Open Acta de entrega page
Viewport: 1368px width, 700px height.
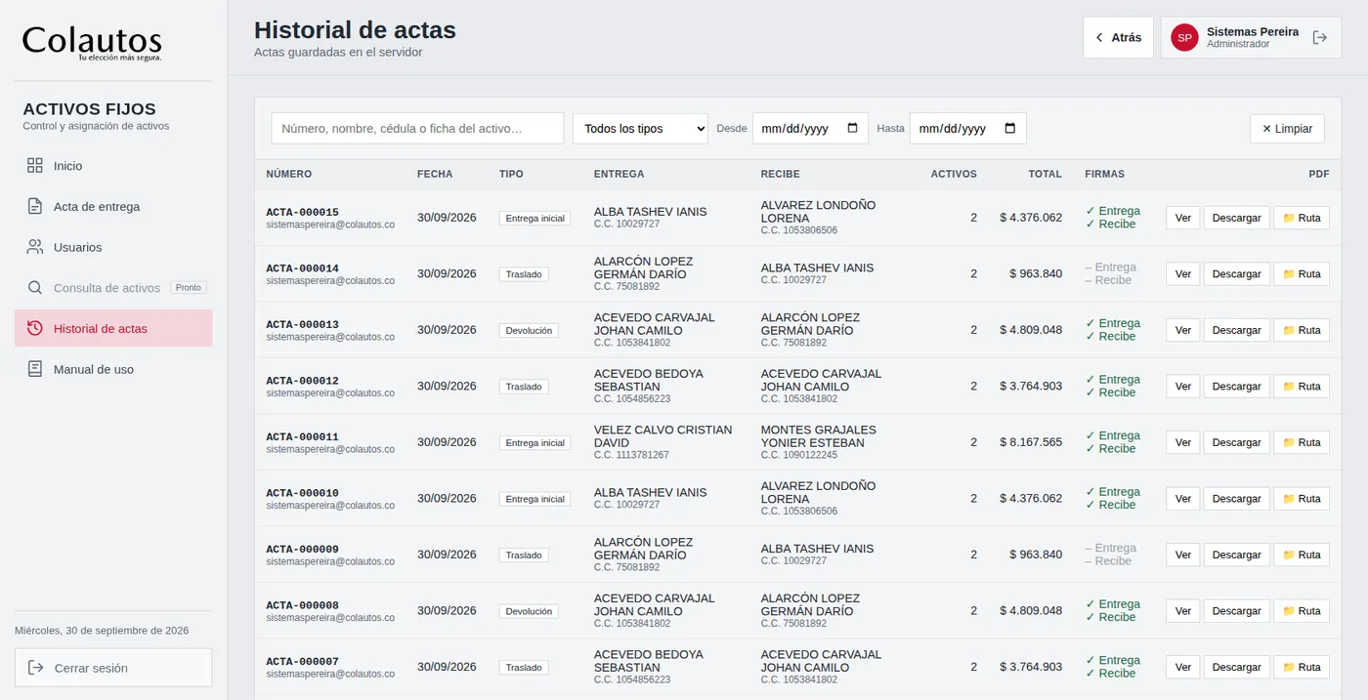[113, 207]
